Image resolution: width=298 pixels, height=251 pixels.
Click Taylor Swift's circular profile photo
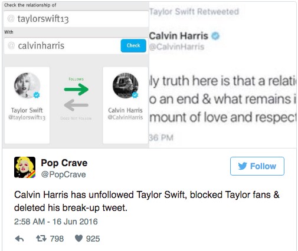point(27,85)
